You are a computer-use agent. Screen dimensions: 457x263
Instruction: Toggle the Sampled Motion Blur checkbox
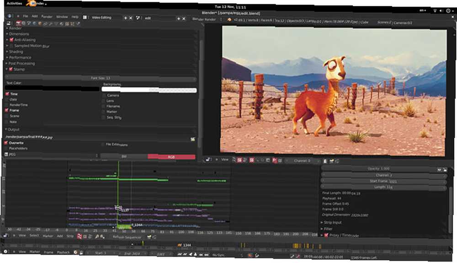12,46
